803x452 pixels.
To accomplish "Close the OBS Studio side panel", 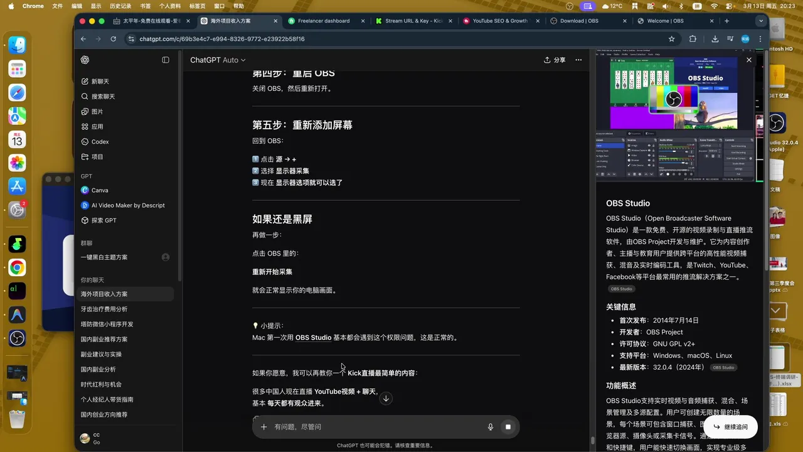I will (x=748, y=60).
